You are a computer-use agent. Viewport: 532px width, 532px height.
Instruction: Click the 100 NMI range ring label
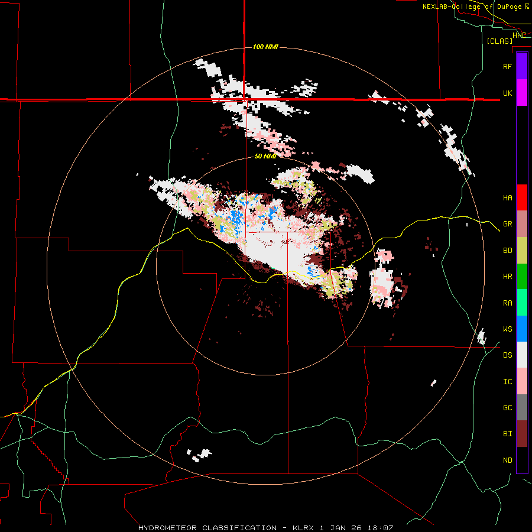coord(265,47)
